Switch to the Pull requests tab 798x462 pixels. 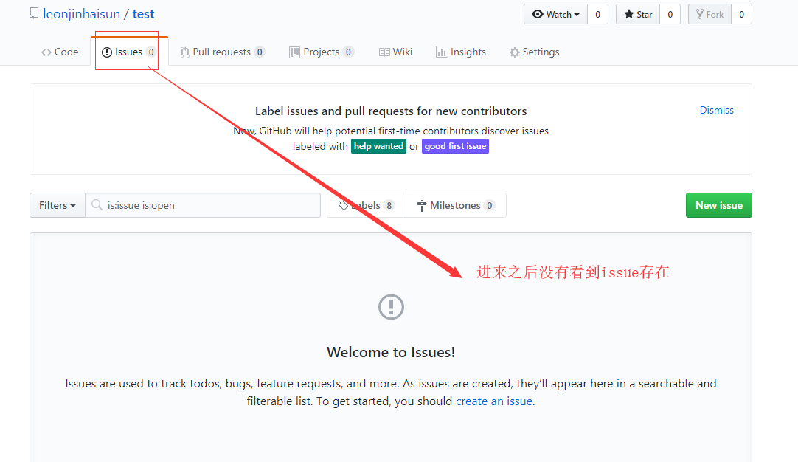coord(222,52)
